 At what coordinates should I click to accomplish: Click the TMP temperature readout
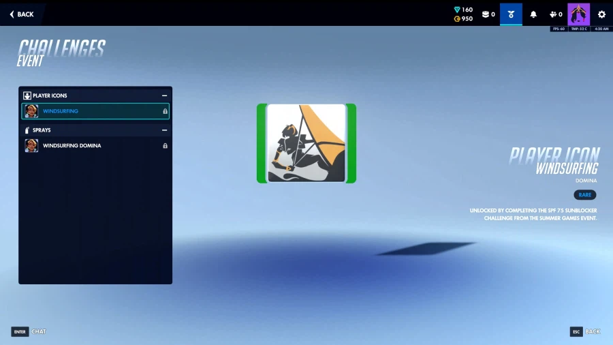(x=579, y=29)
